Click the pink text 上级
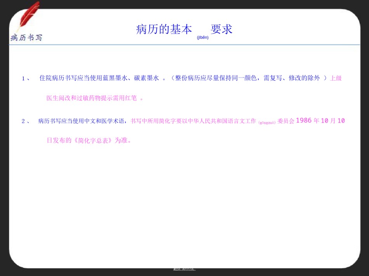369x276 pixels. tap(336, 78)
